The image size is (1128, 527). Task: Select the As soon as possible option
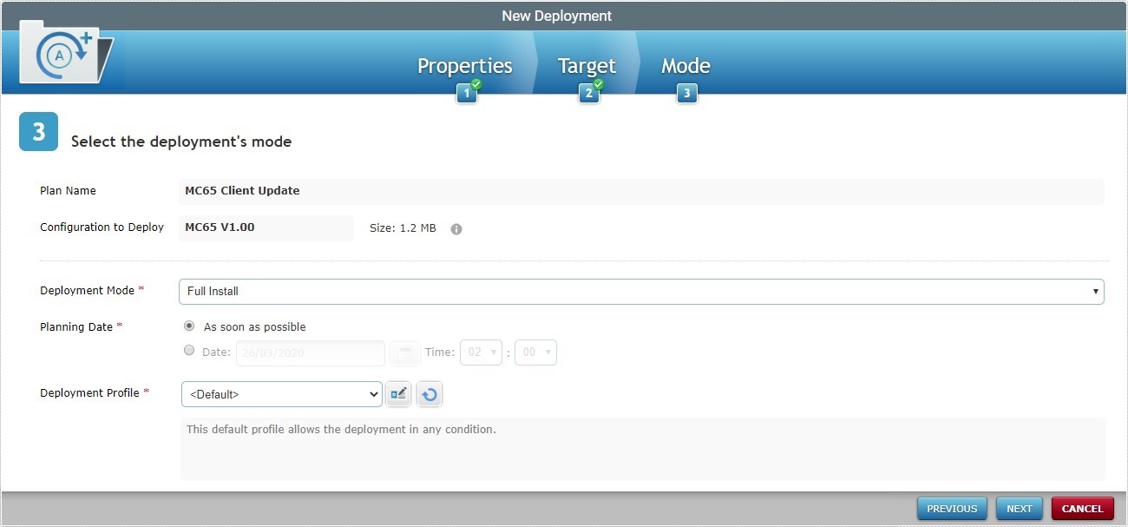[189, 326]
